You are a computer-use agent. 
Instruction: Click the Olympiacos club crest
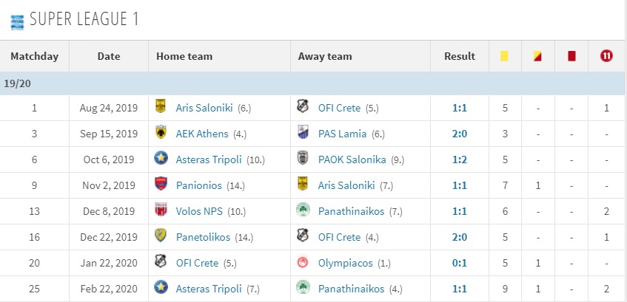303,264
